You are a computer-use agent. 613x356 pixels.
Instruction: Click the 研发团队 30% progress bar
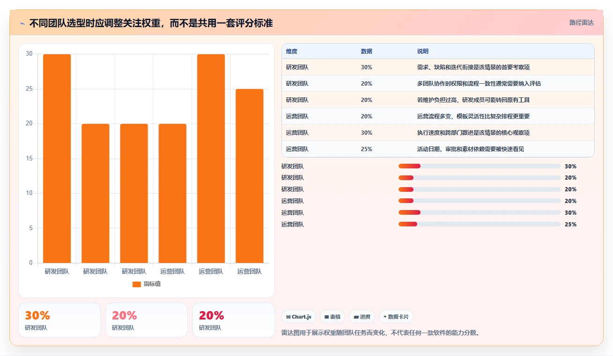pos(480,166)
